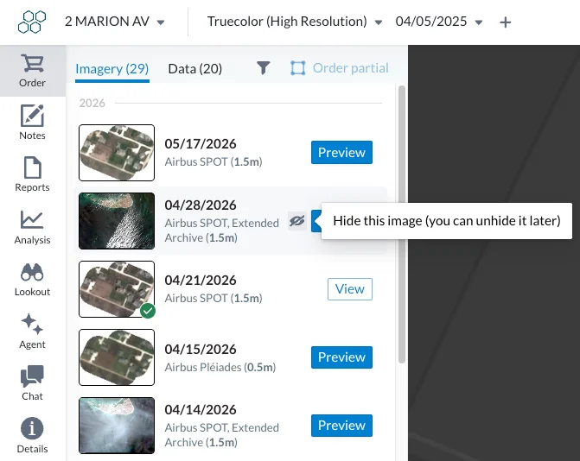Click the hexagon app logo
Image resolution: width=580 pixels, height=461 pixels.
pos(32,22)
